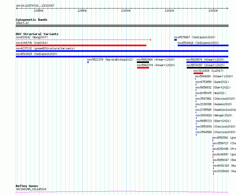Open nsv6579967 (Sedlazeck2020) label
Screen dimensions: 236x195
point(195,37)
